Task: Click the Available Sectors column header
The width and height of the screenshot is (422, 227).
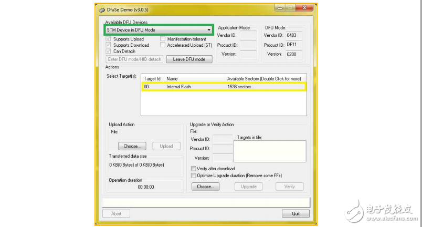Action: pyautogui.click(x=264, y=78)
